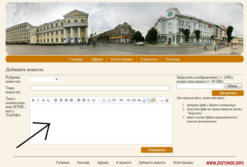Screen dimensions: 247x167
Task: Insert a hyperlink with the chain icon
Action: (121, 100)
